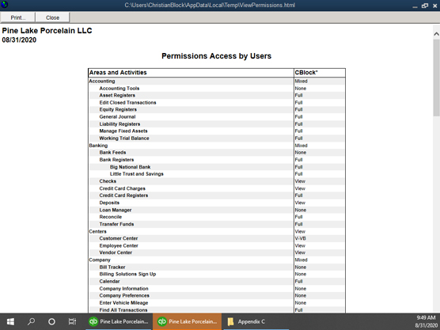Screen dimensions: 440x330
Task: Select the 'Company Information' row
Action: (217, 289)
